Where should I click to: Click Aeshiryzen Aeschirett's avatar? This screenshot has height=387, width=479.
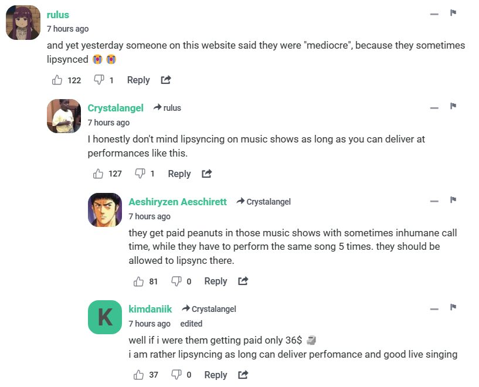(105, 210)
